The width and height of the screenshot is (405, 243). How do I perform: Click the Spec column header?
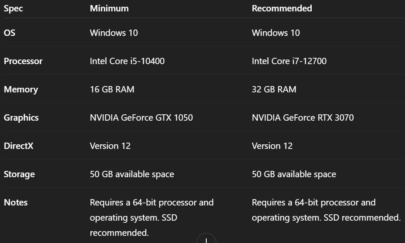pyautogui.click(x=13, y=8)
